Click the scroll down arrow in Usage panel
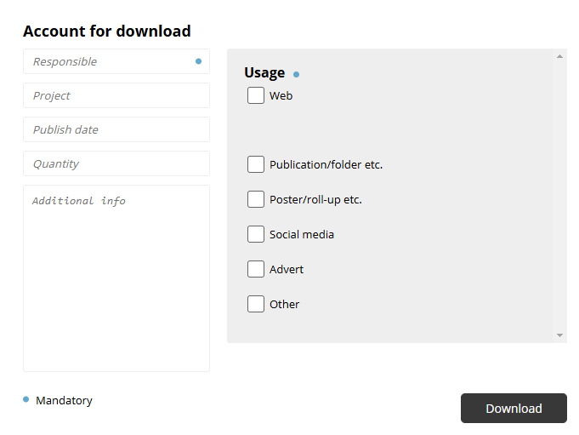The image size is (579, 435). (559, 335)
